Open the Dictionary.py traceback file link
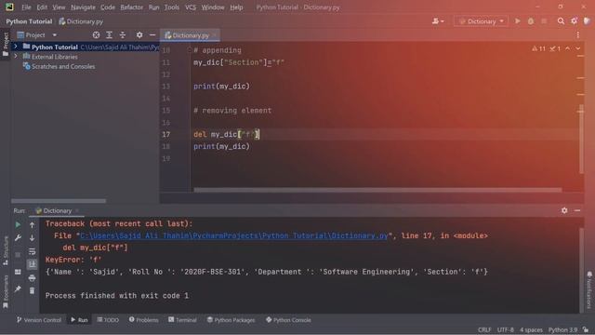 click(234, 235)
